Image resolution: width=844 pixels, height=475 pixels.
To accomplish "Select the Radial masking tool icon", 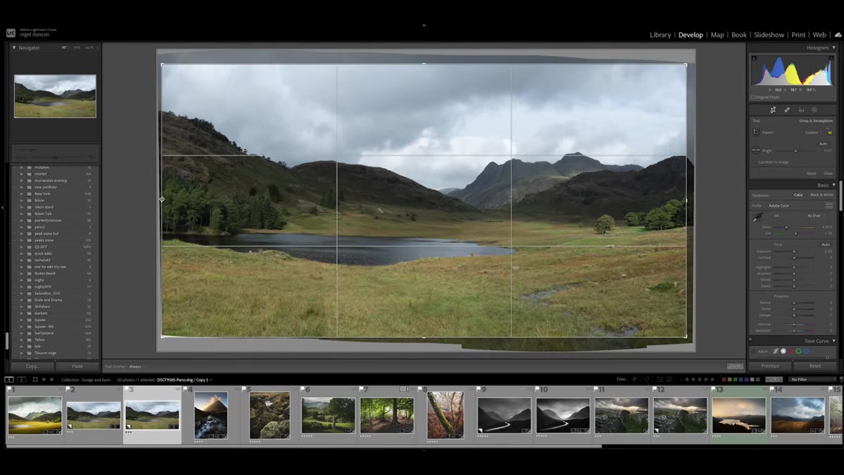I will pos(814,110).
